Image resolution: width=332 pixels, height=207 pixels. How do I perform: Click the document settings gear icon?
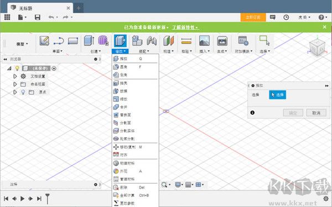click(x=23, y=76)
